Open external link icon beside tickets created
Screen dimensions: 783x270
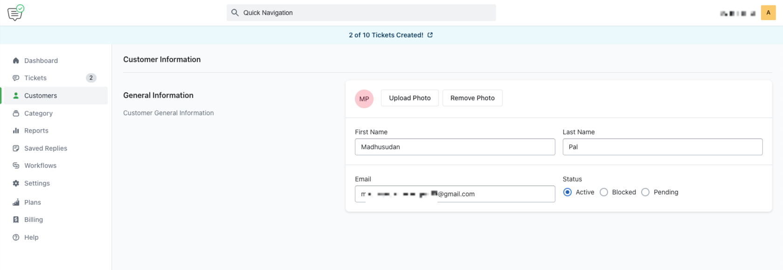(x=430, y=35)
